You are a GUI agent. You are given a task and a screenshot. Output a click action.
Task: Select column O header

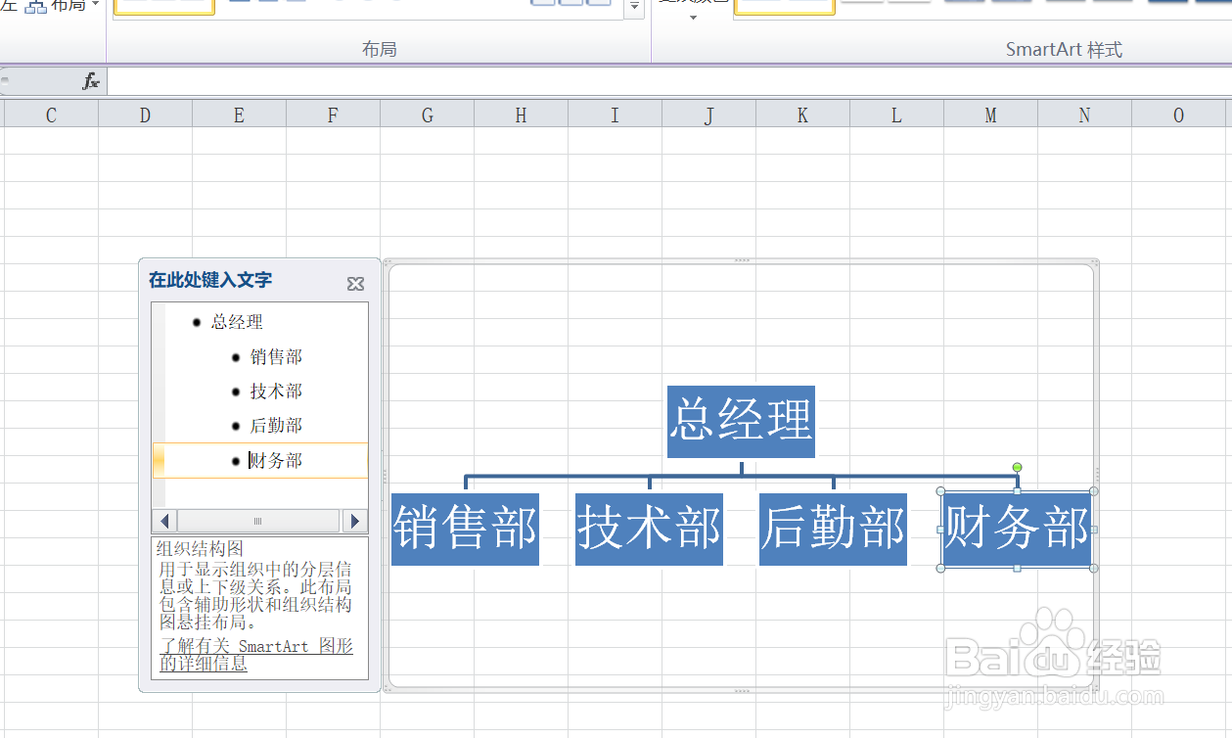coord(1178,115)
